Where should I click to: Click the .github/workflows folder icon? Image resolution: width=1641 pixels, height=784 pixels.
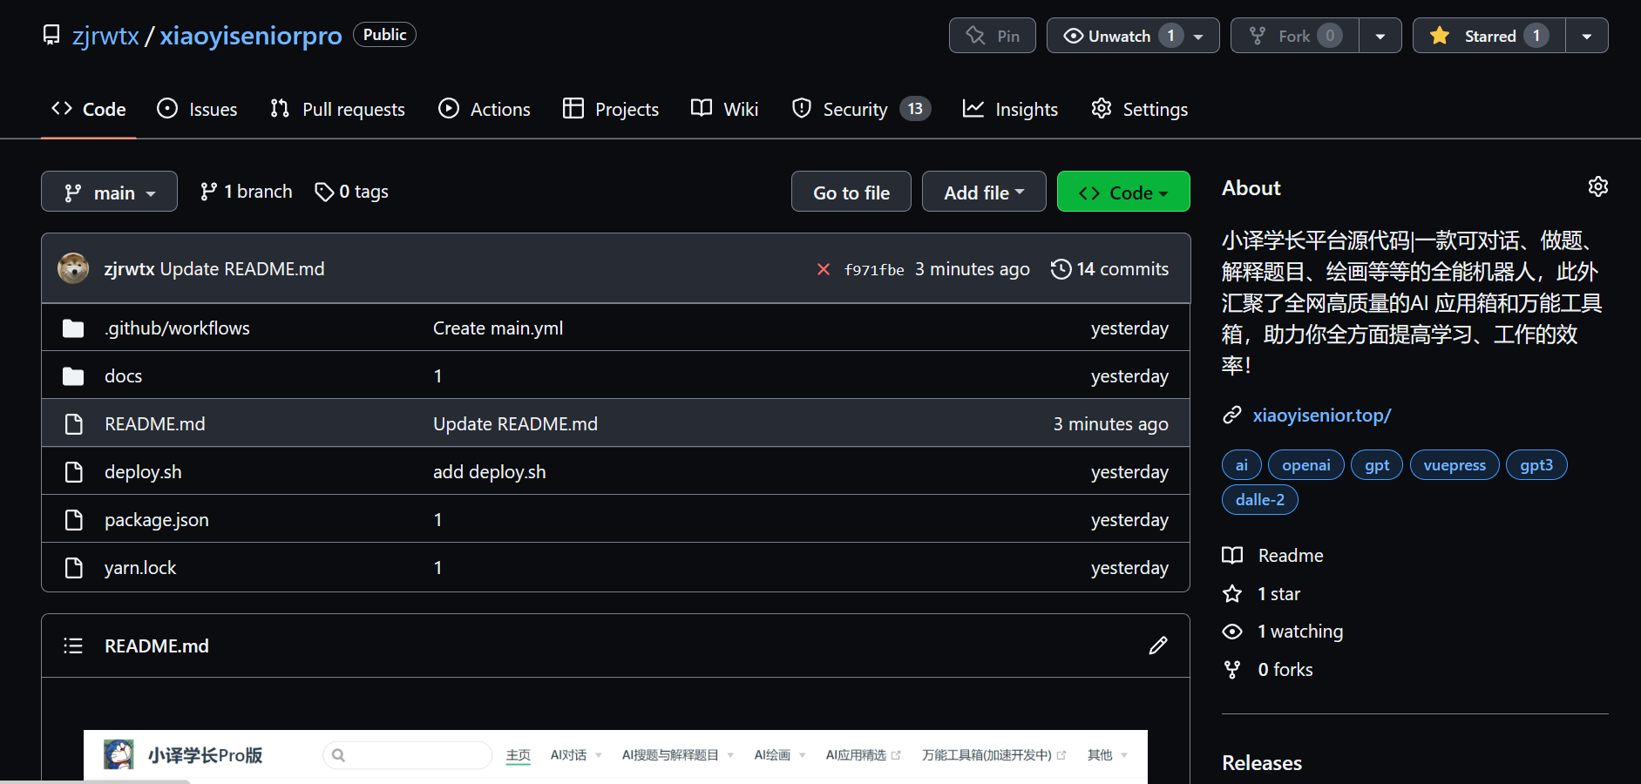tap(73, 328)
